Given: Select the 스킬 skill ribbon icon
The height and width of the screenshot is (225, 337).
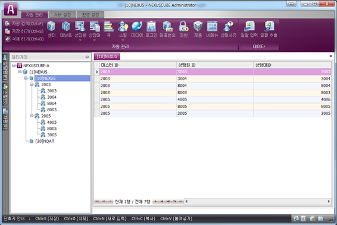Looking at the screenshot, I should point(123,29).
